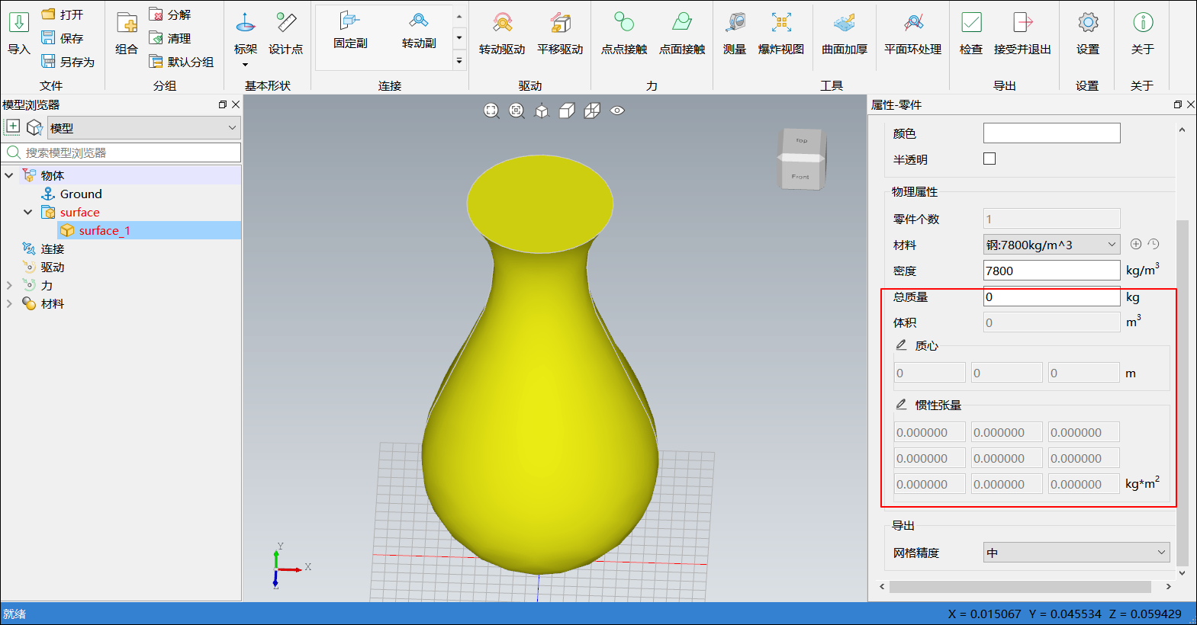Image resolution: width=1197 pixels, height=625 pixels.
Task: Click the 总质量 mass input field
Action: click(1051, 296)
